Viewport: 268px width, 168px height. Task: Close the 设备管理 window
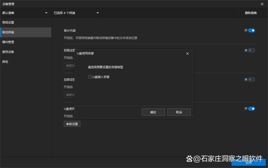coord(262,4)
